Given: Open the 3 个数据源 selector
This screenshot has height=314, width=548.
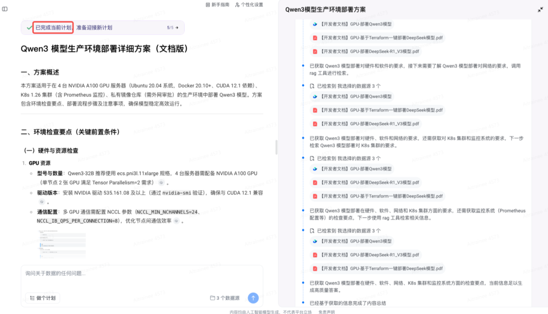Looking at the screenshot, I should [x=225, y=298].
